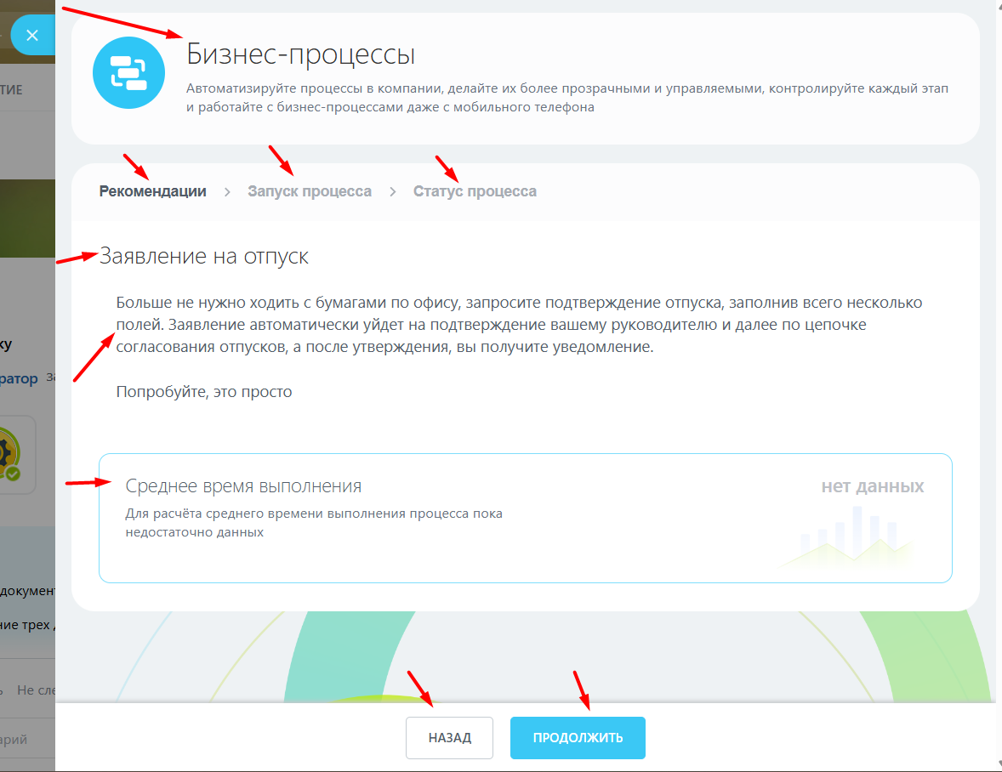The width and height of the screenshot is (1002, 772).
Task: Go to the Статус процесса step
Action: (475, 191)
